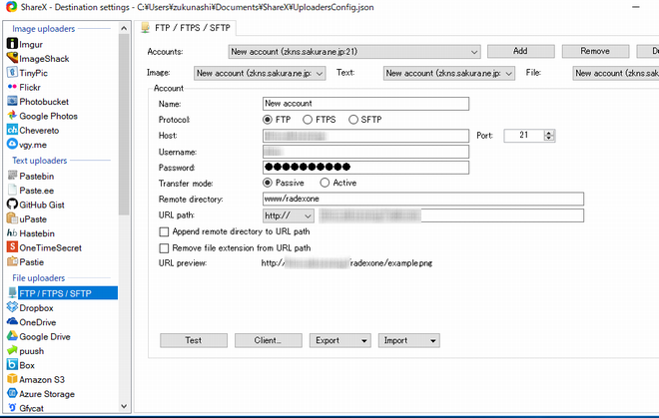Click the uploader list scrollbar thumb
Viewport: 659px width, 418px height.
pos(124,125)
